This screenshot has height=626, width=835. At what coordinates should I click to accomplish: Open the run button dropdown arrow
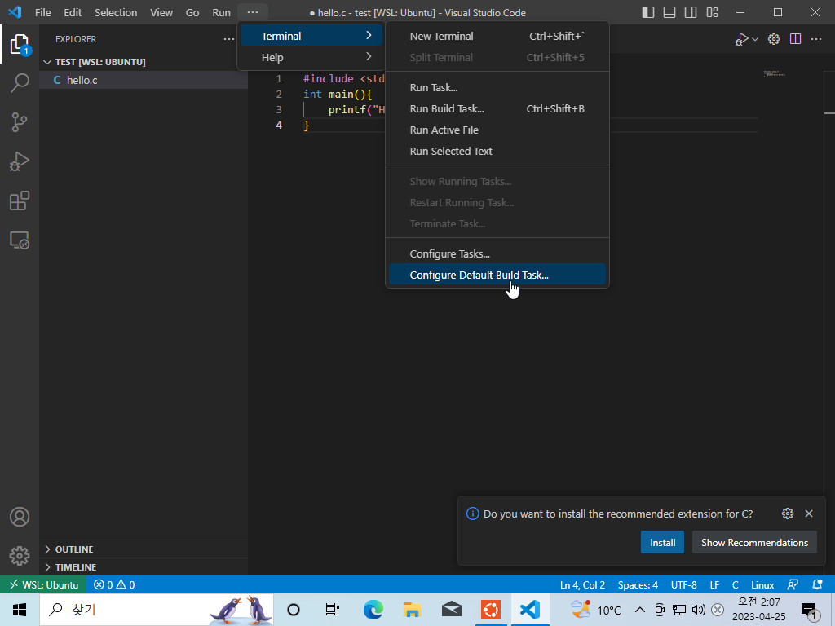click(755, 39)
